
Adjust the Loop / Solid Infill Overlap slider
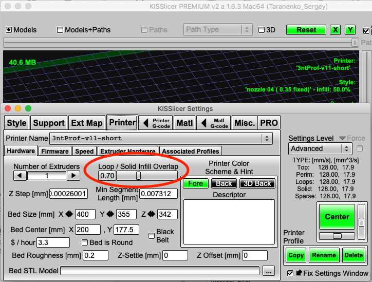click(x=138, y=176)
